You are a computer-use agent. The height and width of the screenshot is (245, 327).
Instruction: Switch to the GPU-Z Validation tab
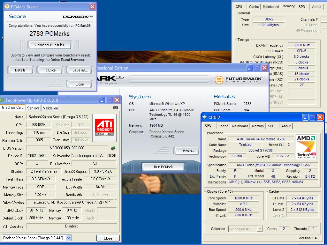pos(50,108)
